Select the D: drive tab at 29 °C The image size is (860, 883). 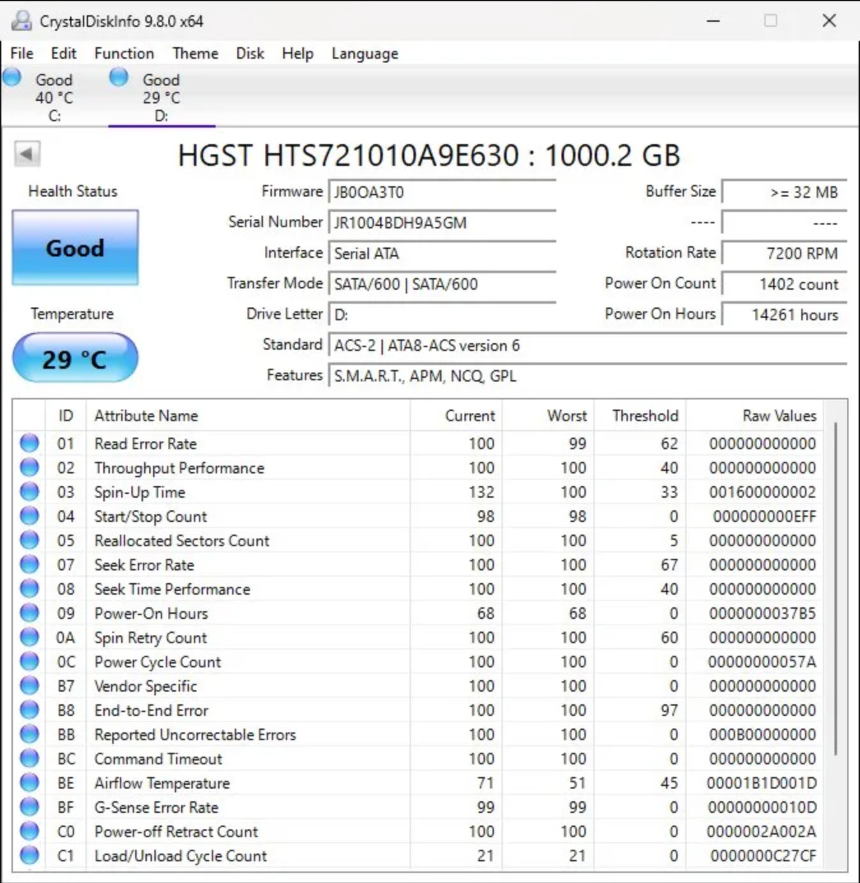(x=161, y=97)
